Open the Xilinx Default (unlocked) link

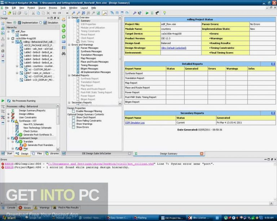coord(173,48)
